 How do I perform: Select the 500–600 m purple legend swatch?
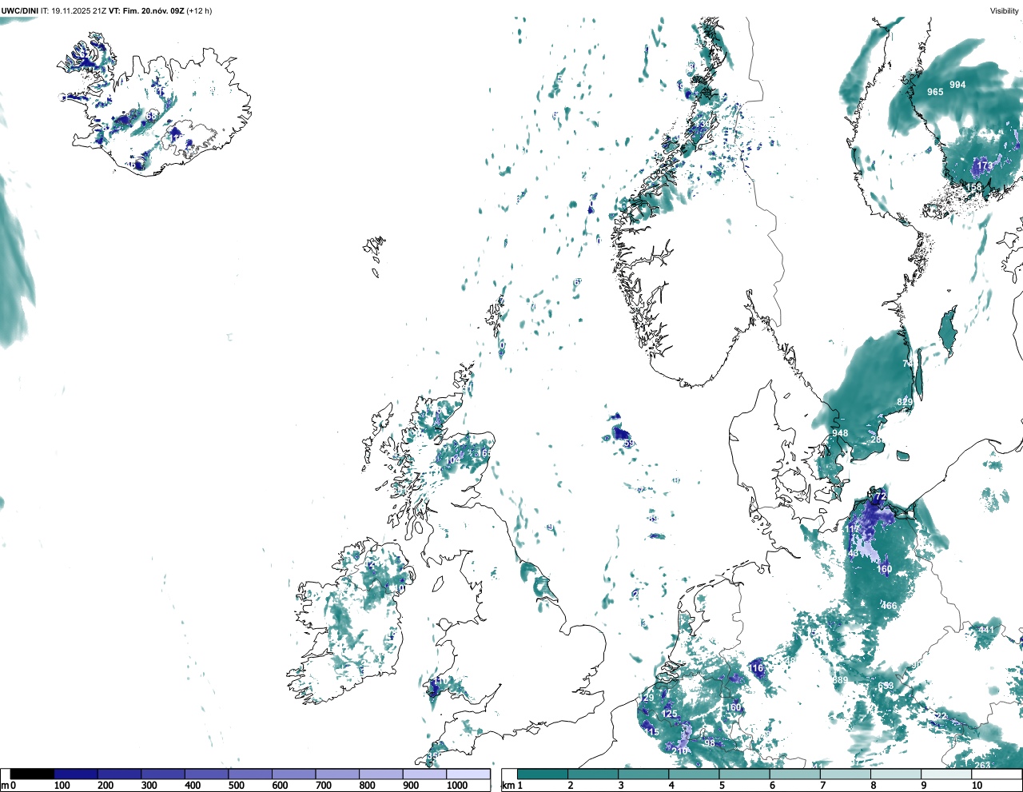(x=250, y=774)
